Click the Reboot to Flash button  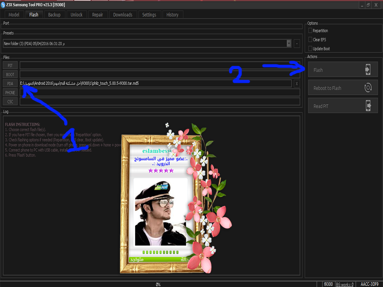(x=343, y=87)
